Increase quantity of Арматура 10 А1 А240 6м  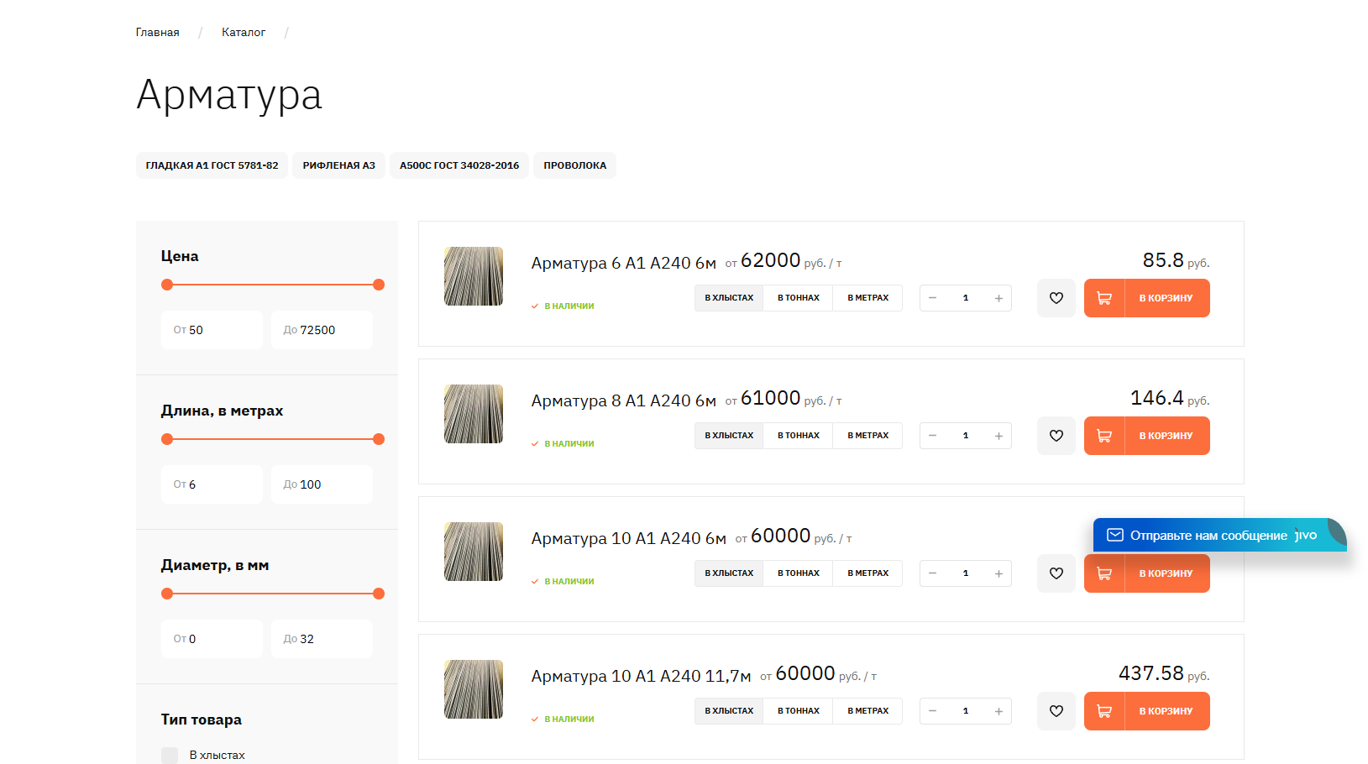pos(998,573)
